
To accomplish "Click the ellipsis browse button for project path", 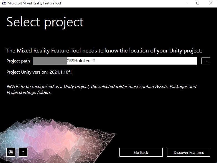I will tap(206, 61).
